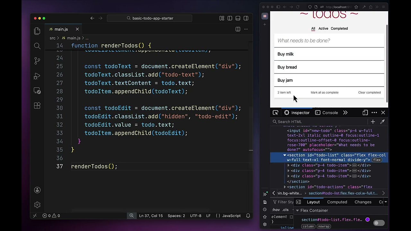
Task: Open a new vertical tab with plus
Action: [265, 24]
